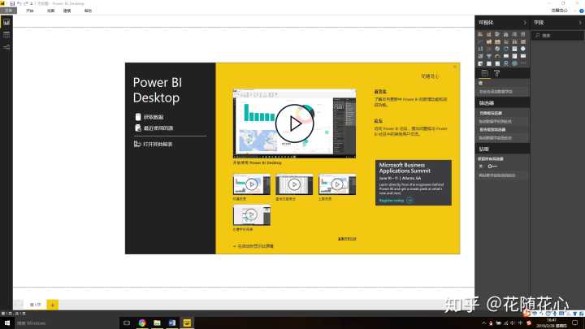Screen dimensions: 585x329
Task: Select the Fields well icon in Visualizations
Action: click(x=485, y=73)
